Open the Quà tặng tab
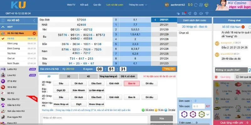The height and width of the screenshot is (125, 251). [x=223, y=77]
